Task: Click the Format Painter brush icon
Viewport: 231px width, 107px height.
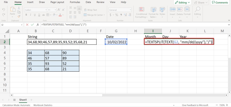Action: 19,16
